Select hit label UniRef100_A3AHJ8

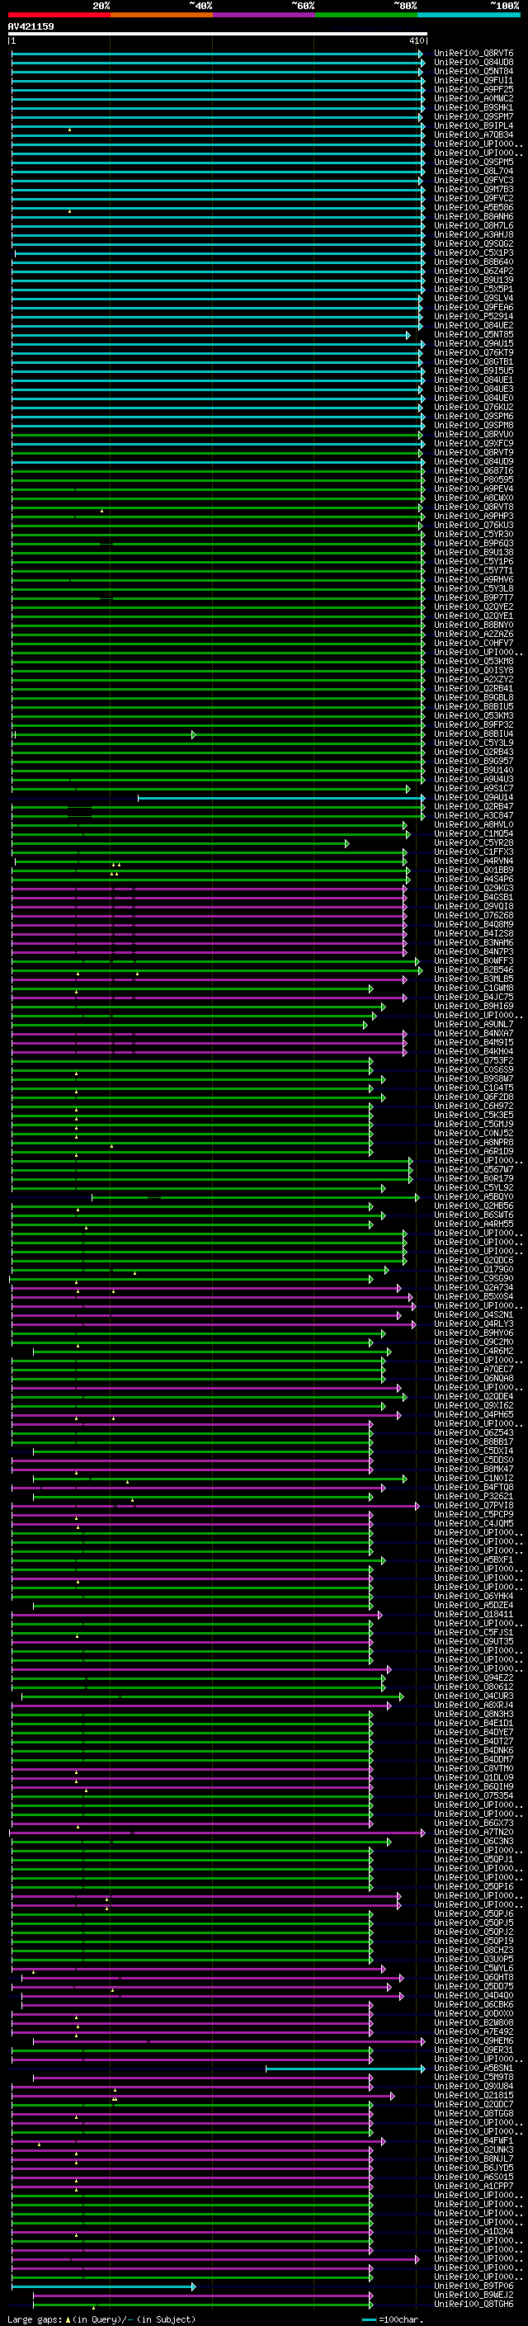[474, 235]
